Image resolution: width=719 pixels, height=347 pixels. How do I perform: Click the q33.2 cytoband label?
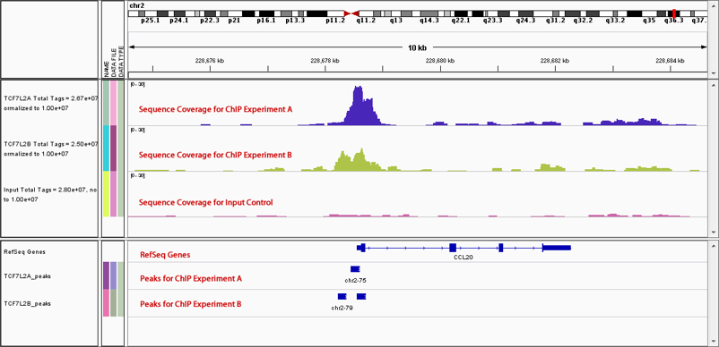point(615,21)
